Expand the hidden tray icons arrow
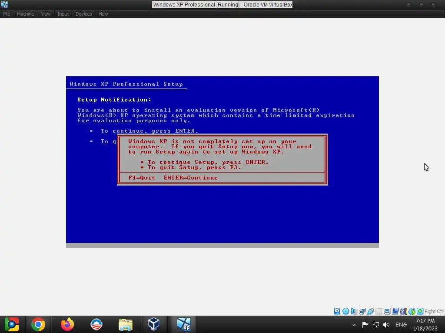Image resolution: width=445 pixels, height=333 pixels. click(x=355, y=325)
